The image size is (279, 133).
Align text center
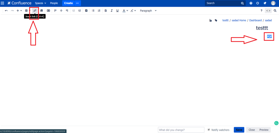click(x=61, y=11)
